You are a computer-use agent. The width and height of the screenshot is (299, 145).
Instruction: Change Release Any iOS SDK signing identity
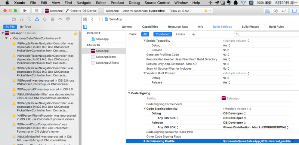(x=256, y=127)
